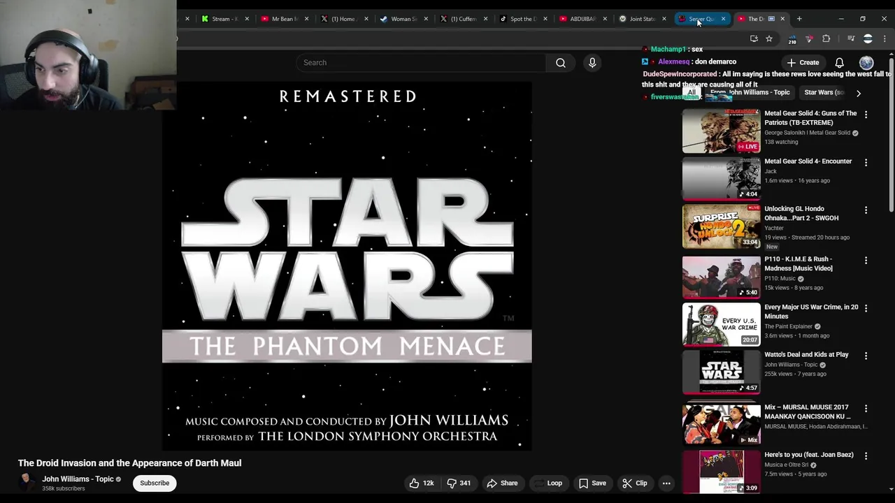Click the video title The Droid Invasion text
Screen dimensions: 895x503
129,463
